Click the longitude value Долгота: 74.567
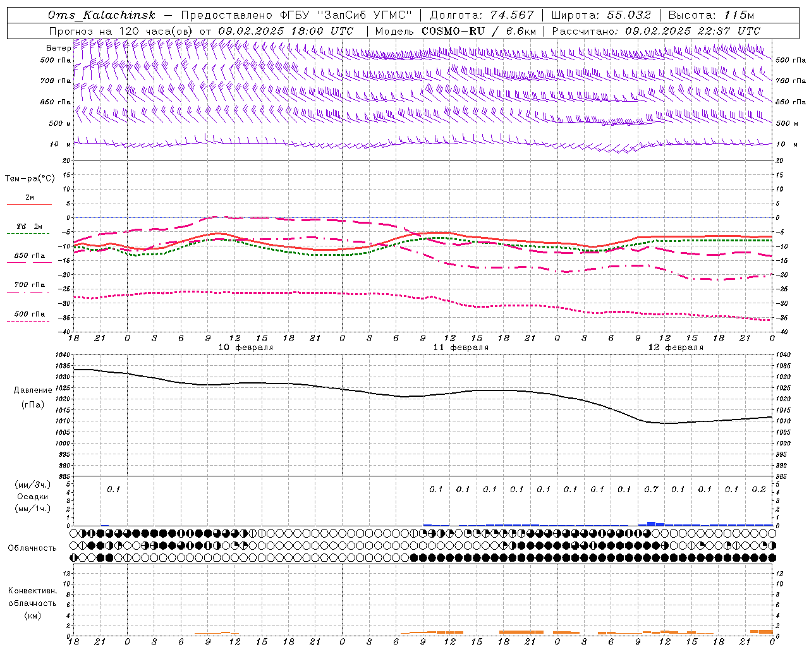The width and height of the screenshot is (809, 647). tap(482, 15)
